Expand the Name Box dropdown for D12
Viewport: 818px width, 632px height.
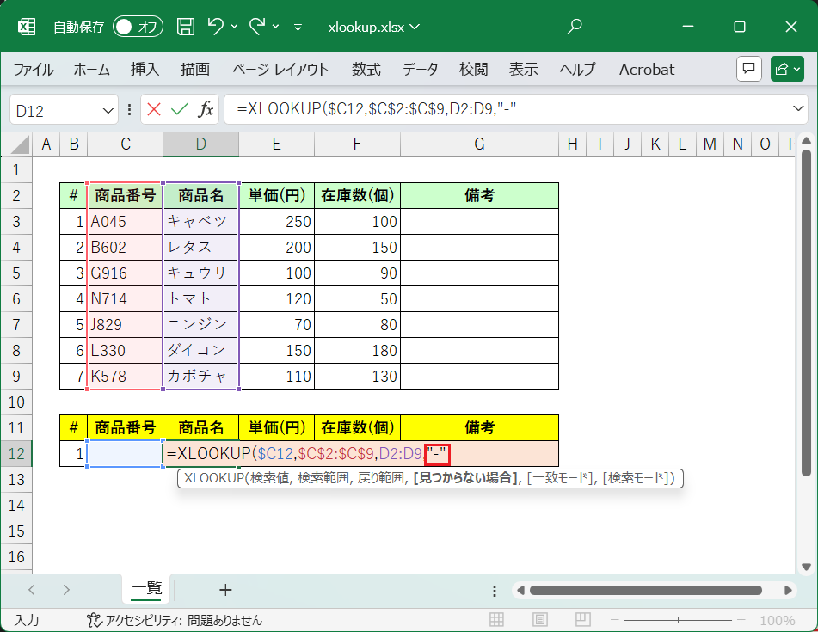[108, 110]
